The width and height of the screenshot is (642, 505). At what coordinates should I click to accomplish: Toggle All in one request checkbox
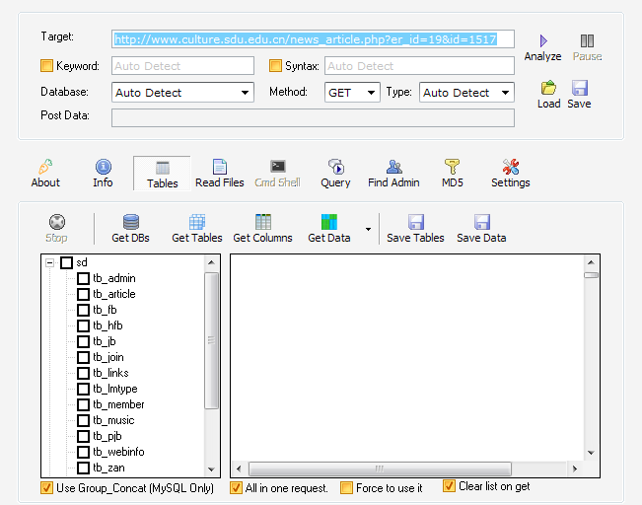point(236,488)
